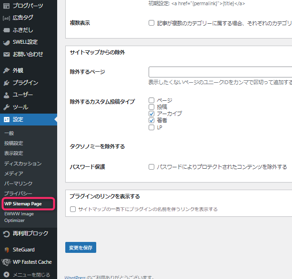Uncheck the アーカイブ exclusion checkbox
Viewport: 292px width, 279px height.
pyautogui.click(x=151, y=114)
